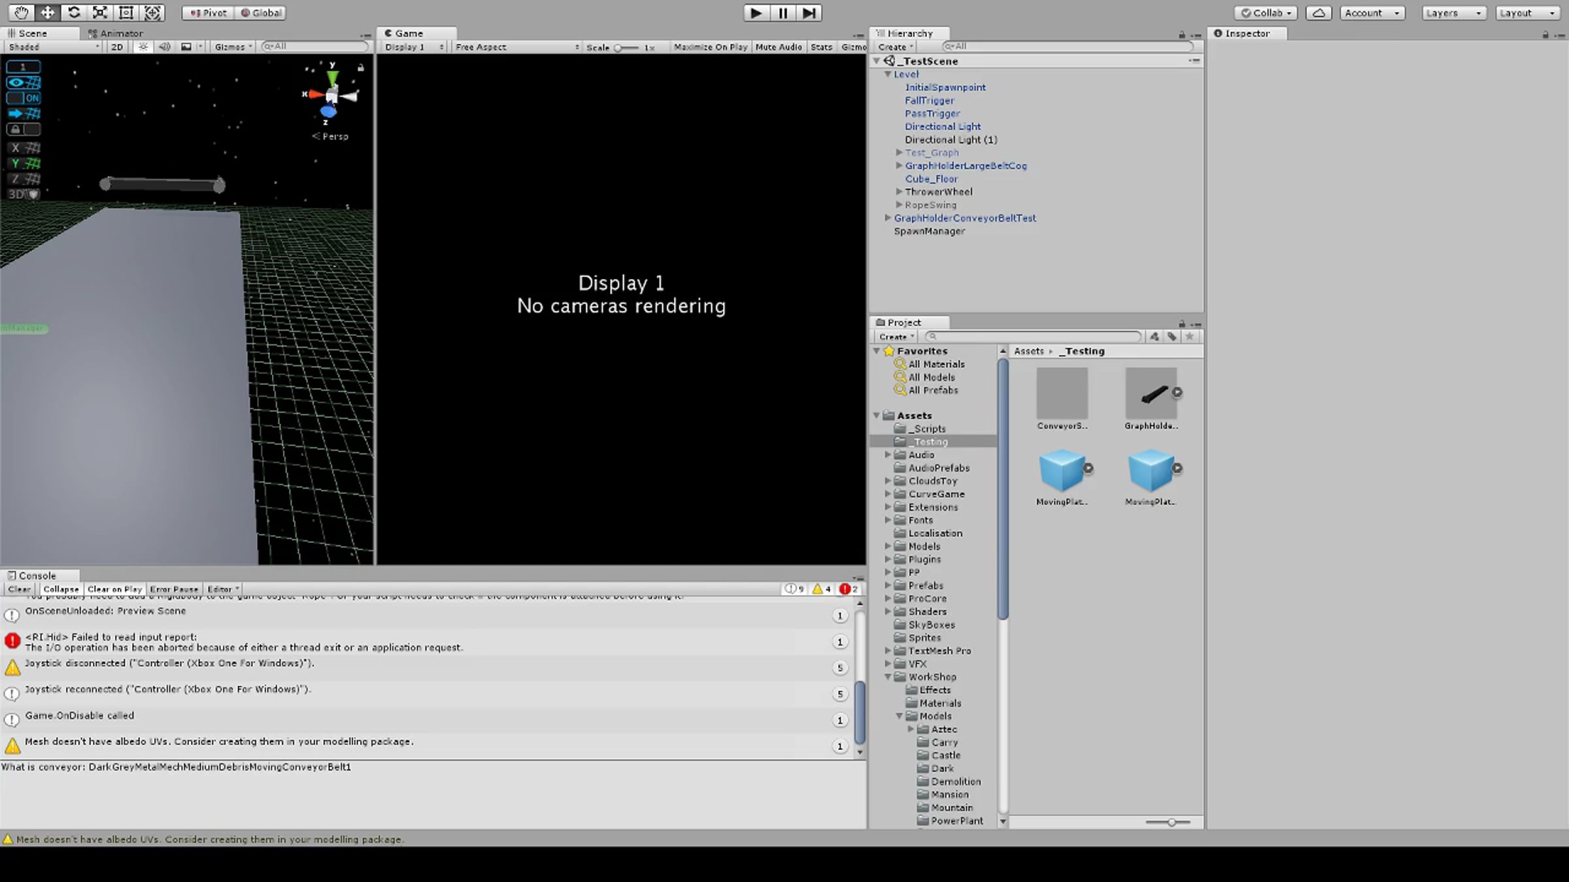Toggle Collapse in the Console
This screenshot has height=882, width=1569.
tap(61, 589)
